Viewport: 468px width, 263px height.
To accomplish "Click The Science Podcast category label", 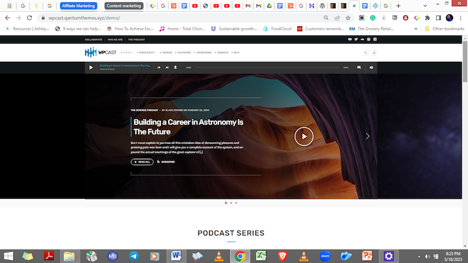I will point(145,110).
